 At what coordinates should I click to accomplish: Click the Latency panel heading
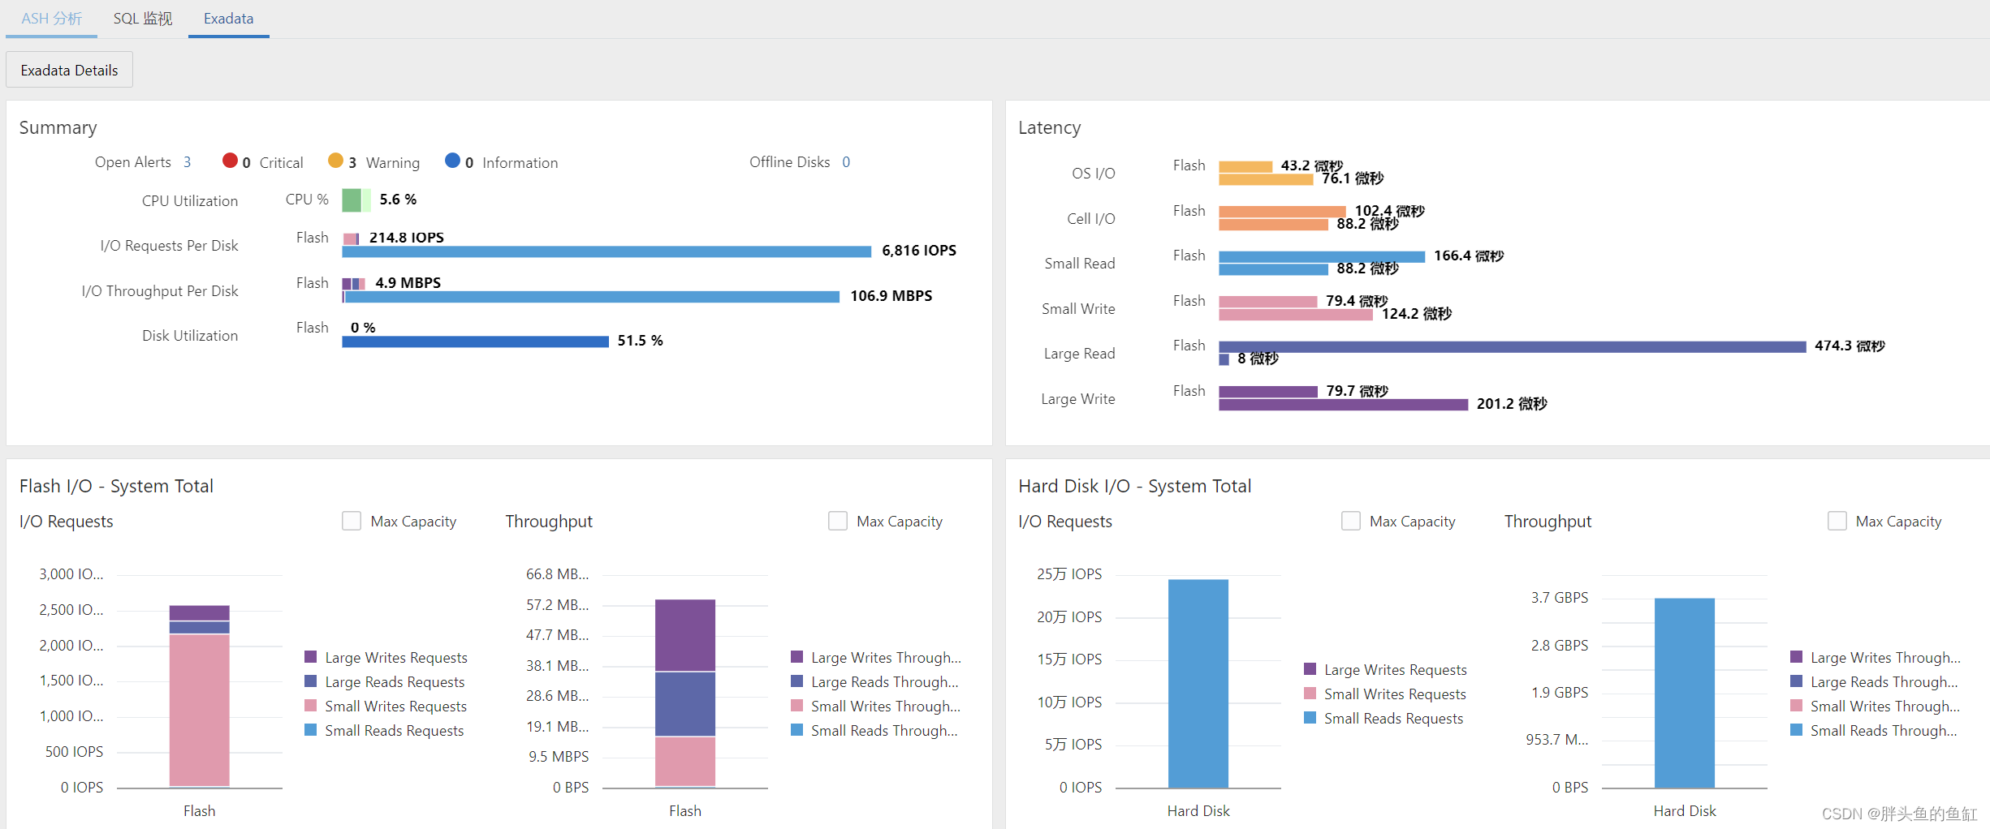1049,127
